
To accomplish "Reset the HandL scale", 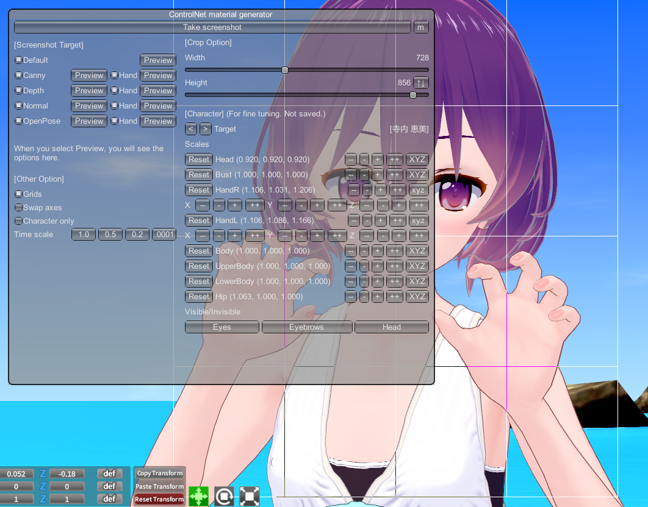I will tap(199, 221).
